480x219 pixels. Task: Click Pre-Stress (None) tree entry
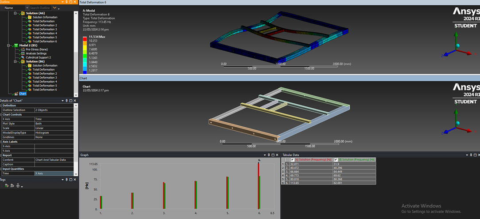(x=36, y=49)
